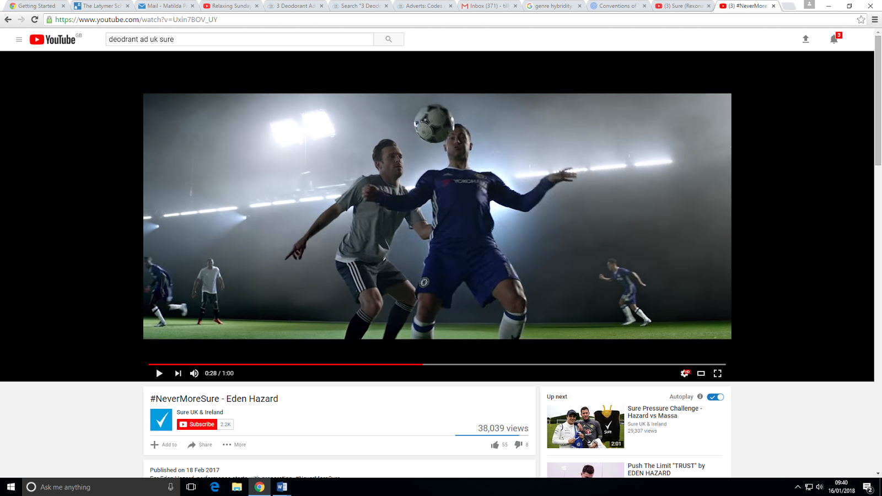
Task: Open the YouTube guide hamburger menu
Action: pyautogui.click(x=19, y=39)
